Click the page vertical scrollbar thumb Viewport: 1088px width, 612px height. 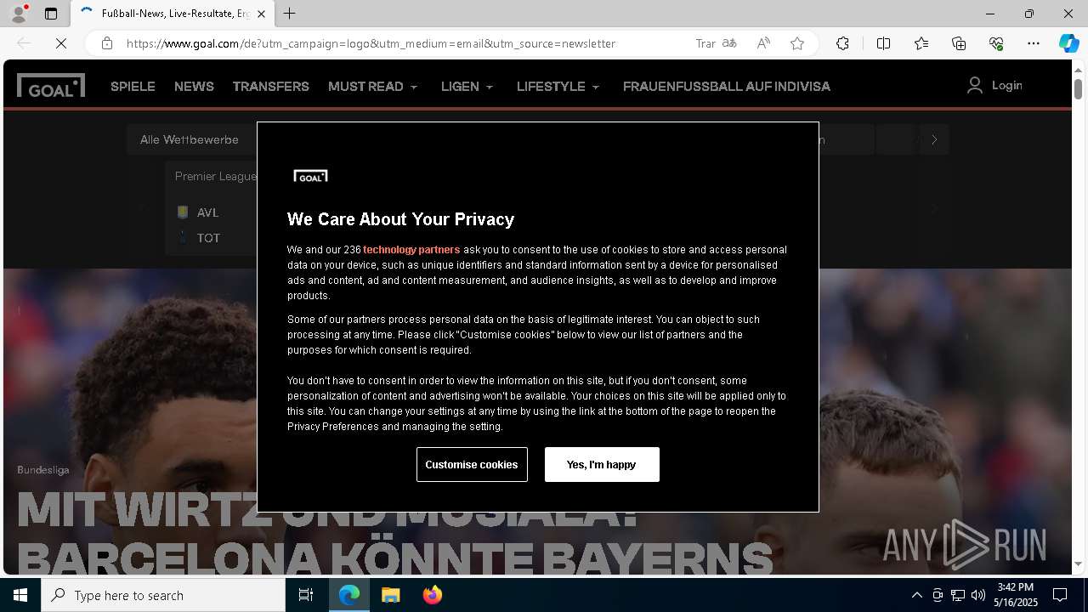1078,88
